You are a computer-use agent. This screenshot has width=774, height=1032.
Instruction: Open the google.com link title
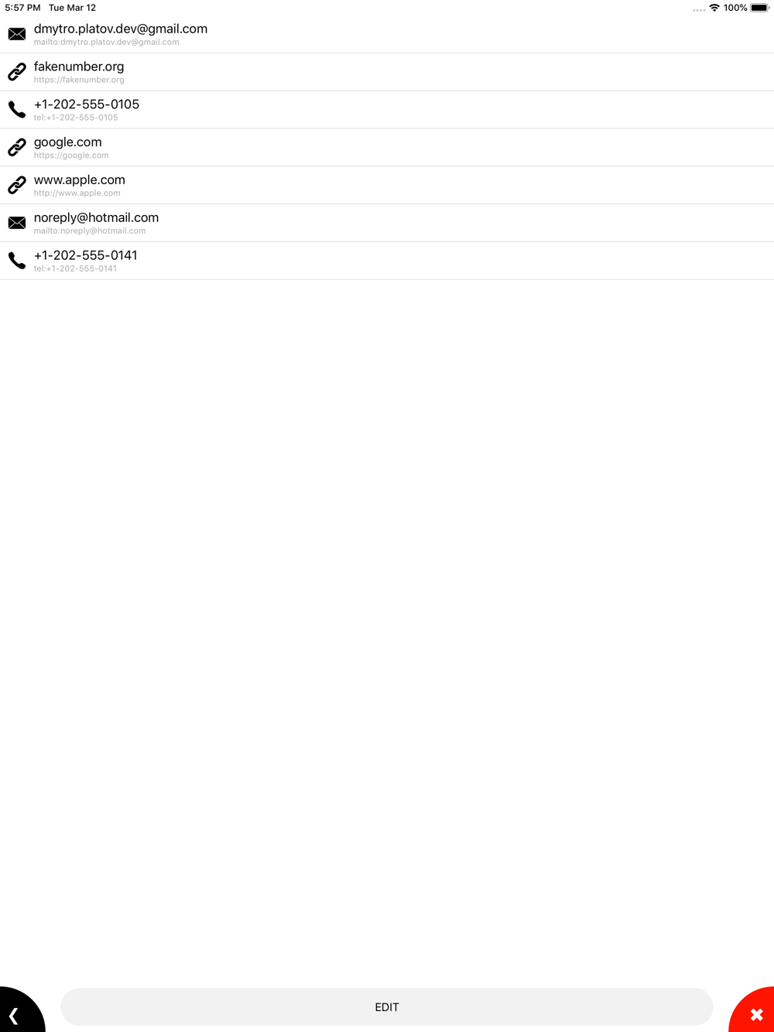tap(68, 142)
